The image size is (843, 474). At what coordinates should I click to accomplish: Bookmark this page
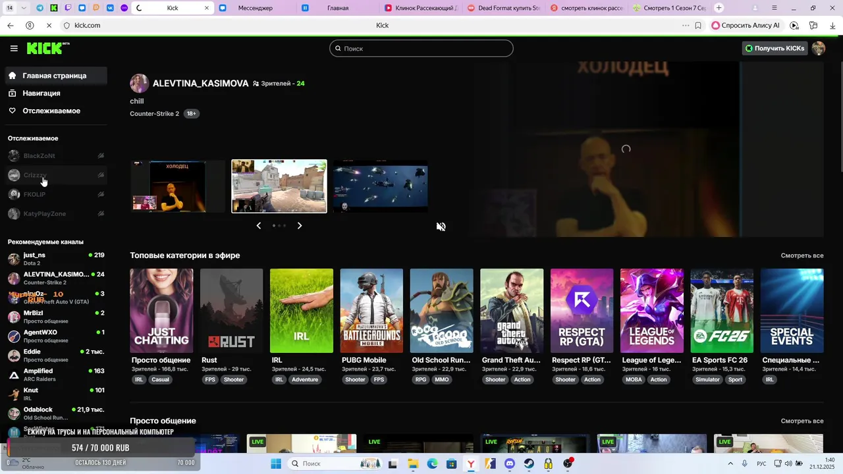(698, 26)
